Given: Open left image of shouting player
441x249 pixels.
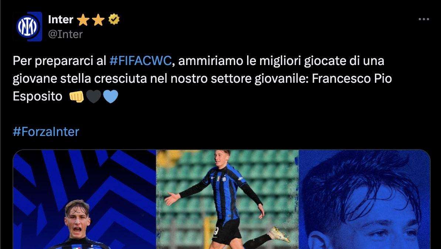Looking at the screenshot, I should pyautogui.click(x=84, y=199).
